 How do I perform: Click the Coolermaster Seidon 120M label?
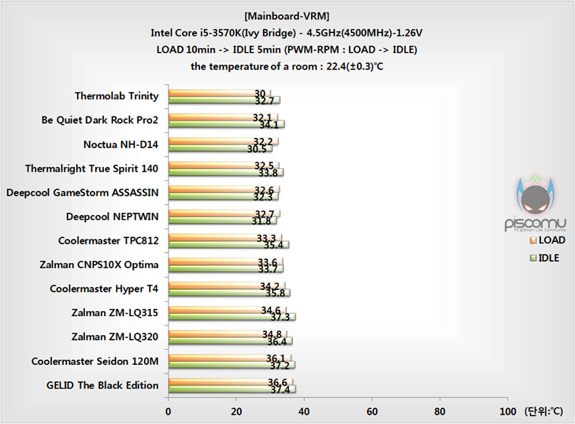95,361
